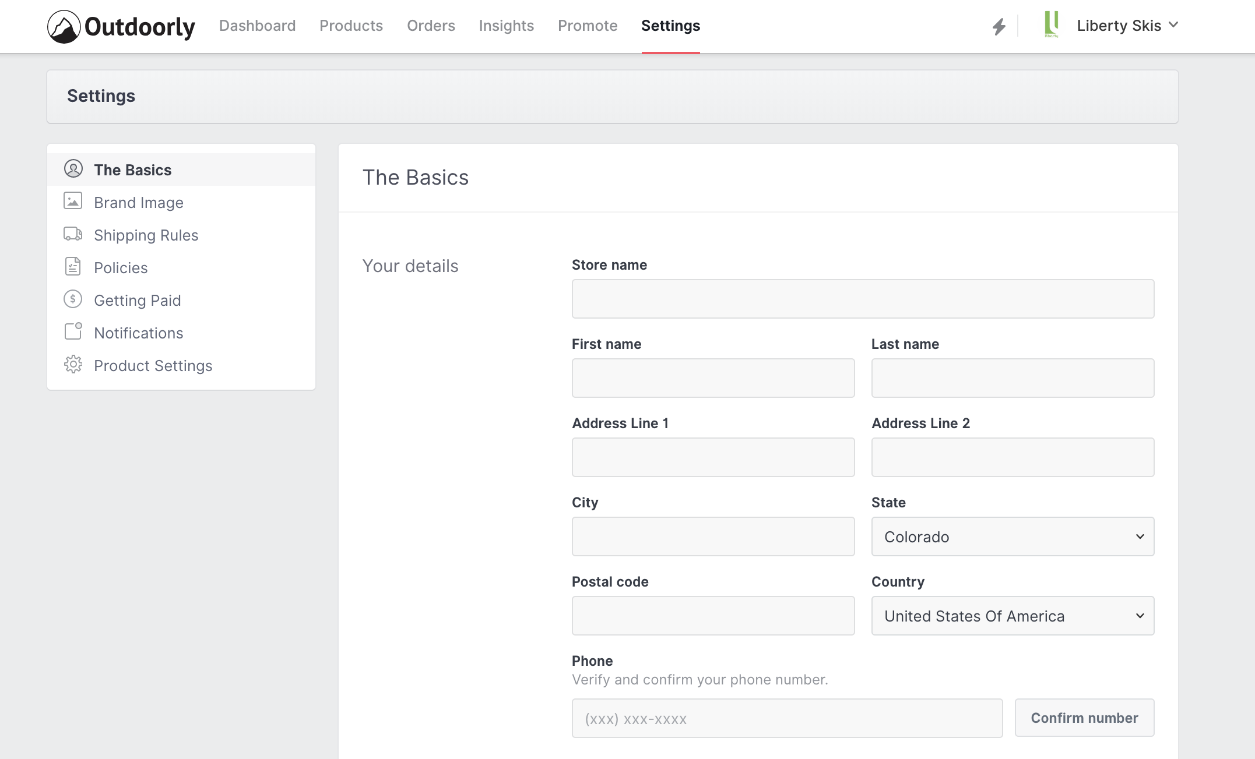Click the person icon beside The Basics

(73, 169)
